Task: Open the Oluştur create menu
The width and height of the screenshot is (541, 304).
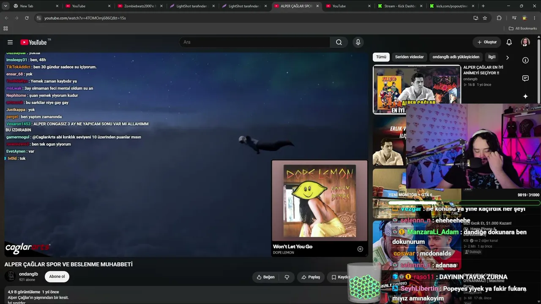Action: tap(487, 42)
